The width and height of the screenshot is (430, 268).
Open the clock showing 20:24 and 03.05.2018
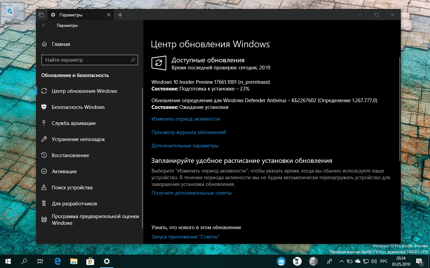(x=401, y=261)
